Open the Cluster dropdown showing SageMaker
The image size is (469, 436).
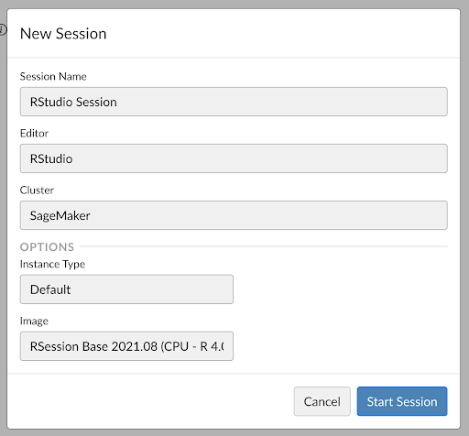click(x=234, y=215)
